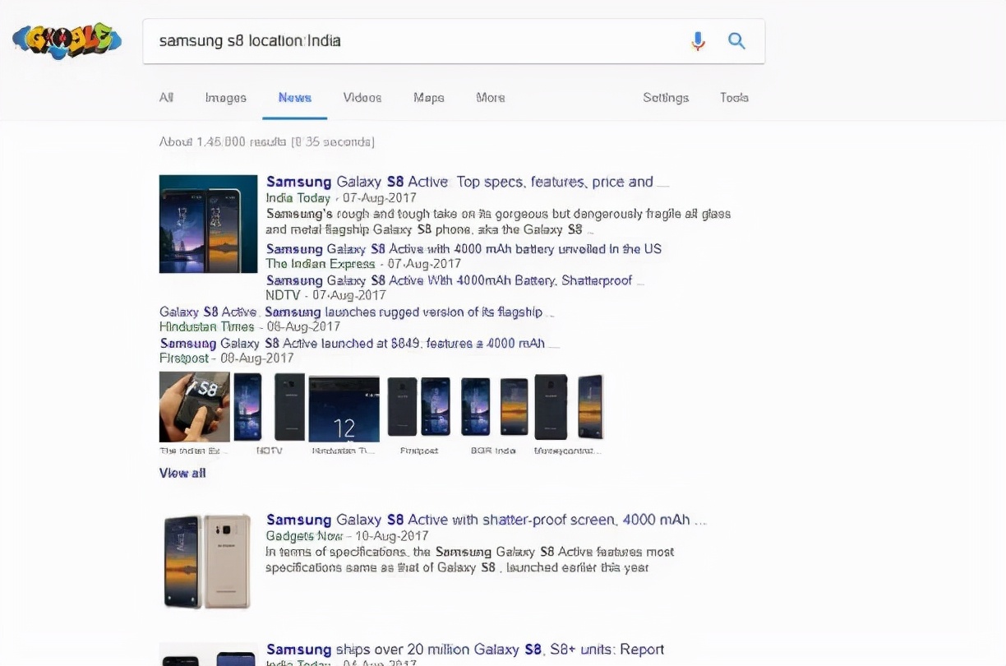Open 'Galaxy S8 Active: Top specs, features' headline
Image resolution: width=1006 pixels, height=666 pixels.
pyautogui.click(x=468, y=182)
